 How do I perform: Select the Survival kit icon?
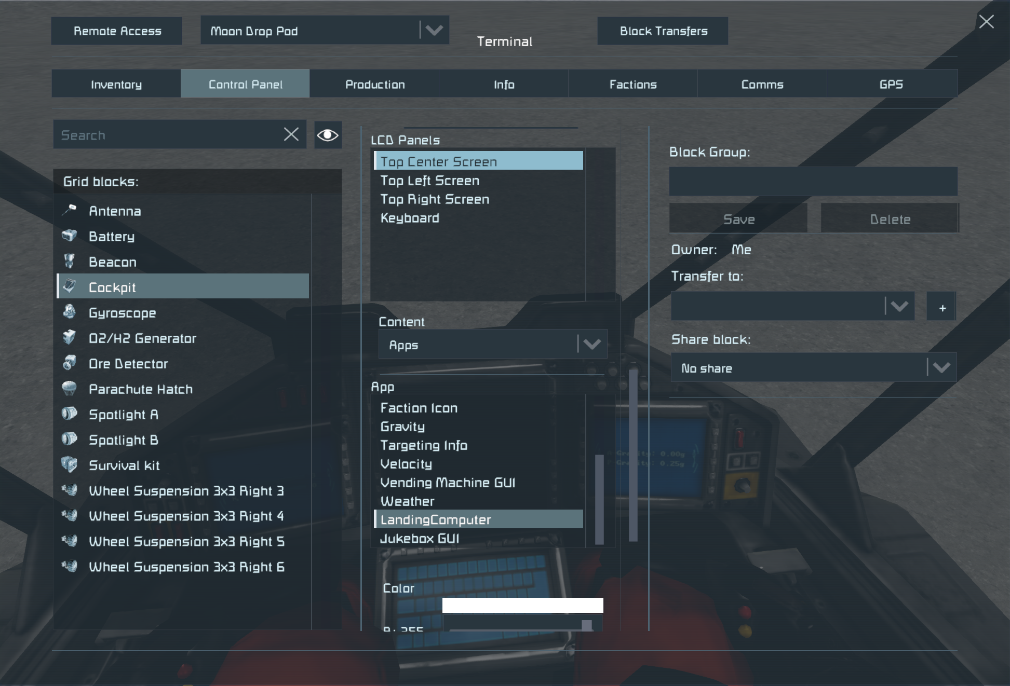(x=69, y=464)
